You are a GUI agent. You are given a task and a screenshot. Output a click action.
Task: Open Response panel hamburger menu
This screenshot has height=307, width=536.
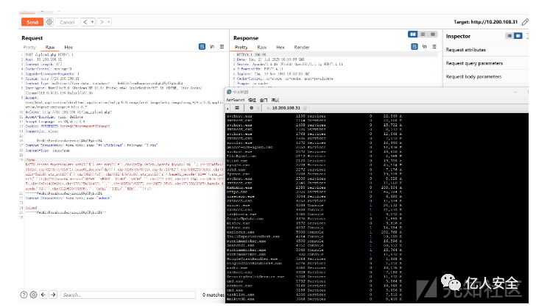click(434, 47)
